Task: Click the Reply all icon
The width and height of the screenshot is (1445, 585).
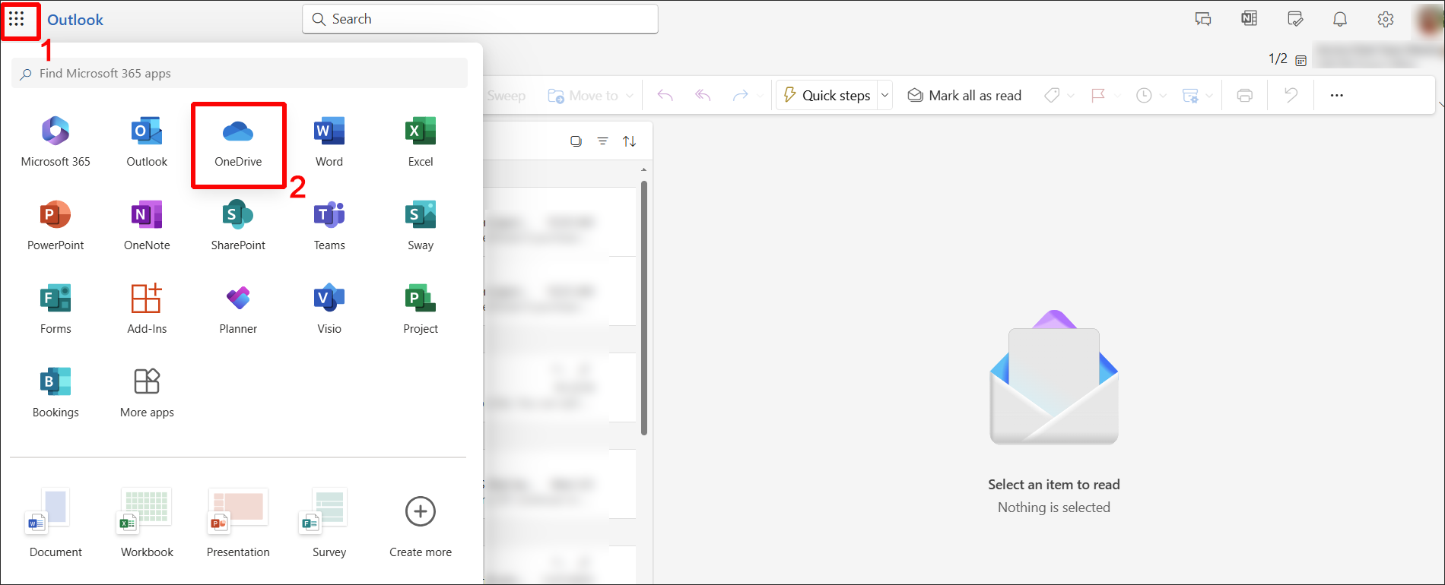Action: 703,95
